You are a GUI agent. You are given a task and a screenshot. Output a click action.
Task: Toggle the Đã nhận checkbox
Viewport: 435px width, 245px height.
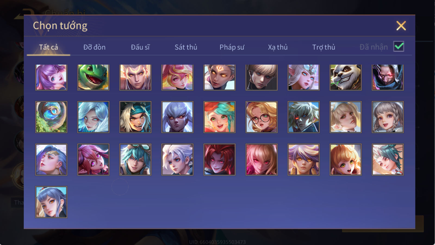(399, 47)
